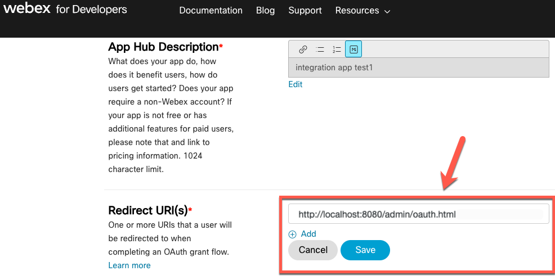Image resolution: width=555 pixels, height=280 pixels.
Task: Focus the Redirect URI input field
Action: 419,214
